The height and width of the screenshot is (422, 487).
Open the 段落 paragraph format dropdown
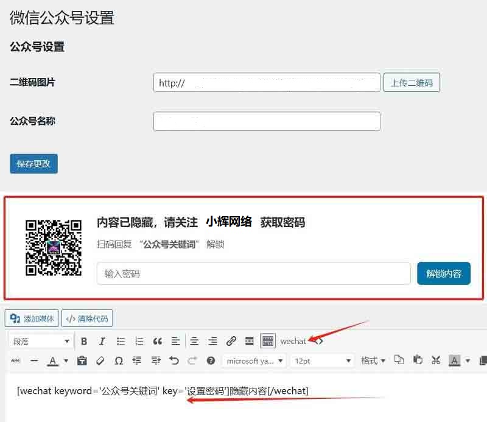pyautogui.click(x=40, y=341)
